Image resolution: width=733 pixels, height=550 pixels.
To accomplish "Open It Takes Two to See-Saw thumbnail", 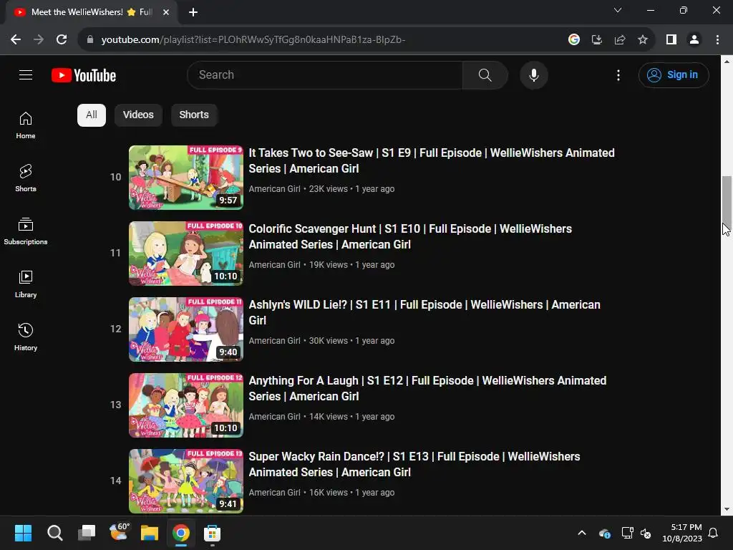I will point(186,178).
